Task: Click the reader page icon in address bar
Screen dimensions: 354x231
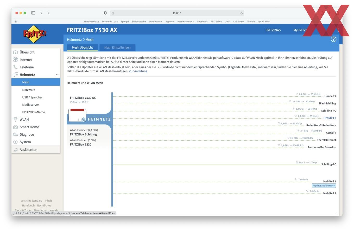Action: pyautogui.click(x=113, y=13)
